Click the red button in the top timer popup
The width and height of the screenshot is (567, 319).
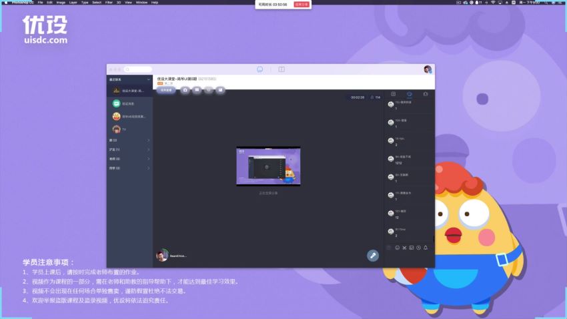pyautogui.click(x=302, y=5)
